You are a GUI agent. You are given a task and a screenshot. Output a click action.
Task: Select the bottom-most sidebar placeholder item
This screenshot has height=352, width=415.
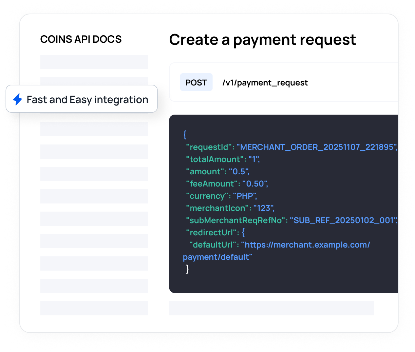[x=94, y=308]
